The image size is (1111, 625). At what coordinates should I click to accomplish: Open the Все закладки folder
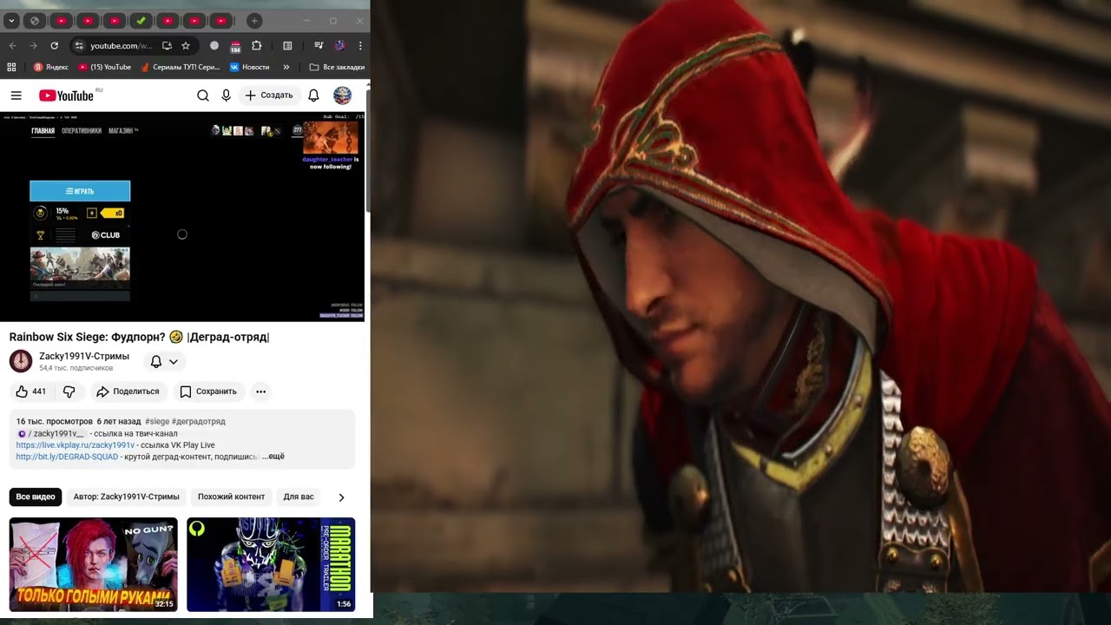337,67
